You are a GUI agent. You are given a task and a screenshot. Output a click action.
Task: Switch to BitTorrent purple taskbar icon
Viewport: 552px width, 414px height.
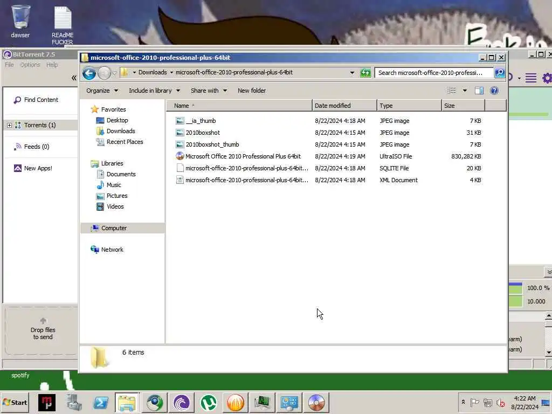click(181, 402)
